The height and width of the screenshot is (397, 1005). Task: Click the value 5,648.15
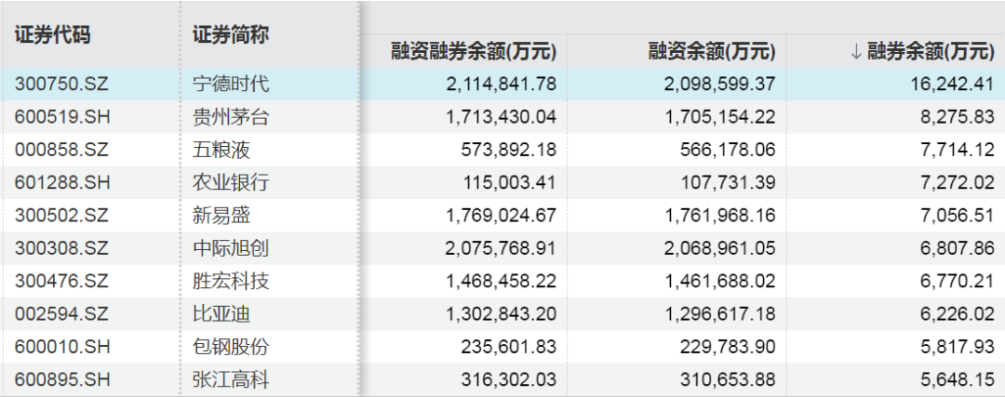pyautogui.click(x=958, y=379)
